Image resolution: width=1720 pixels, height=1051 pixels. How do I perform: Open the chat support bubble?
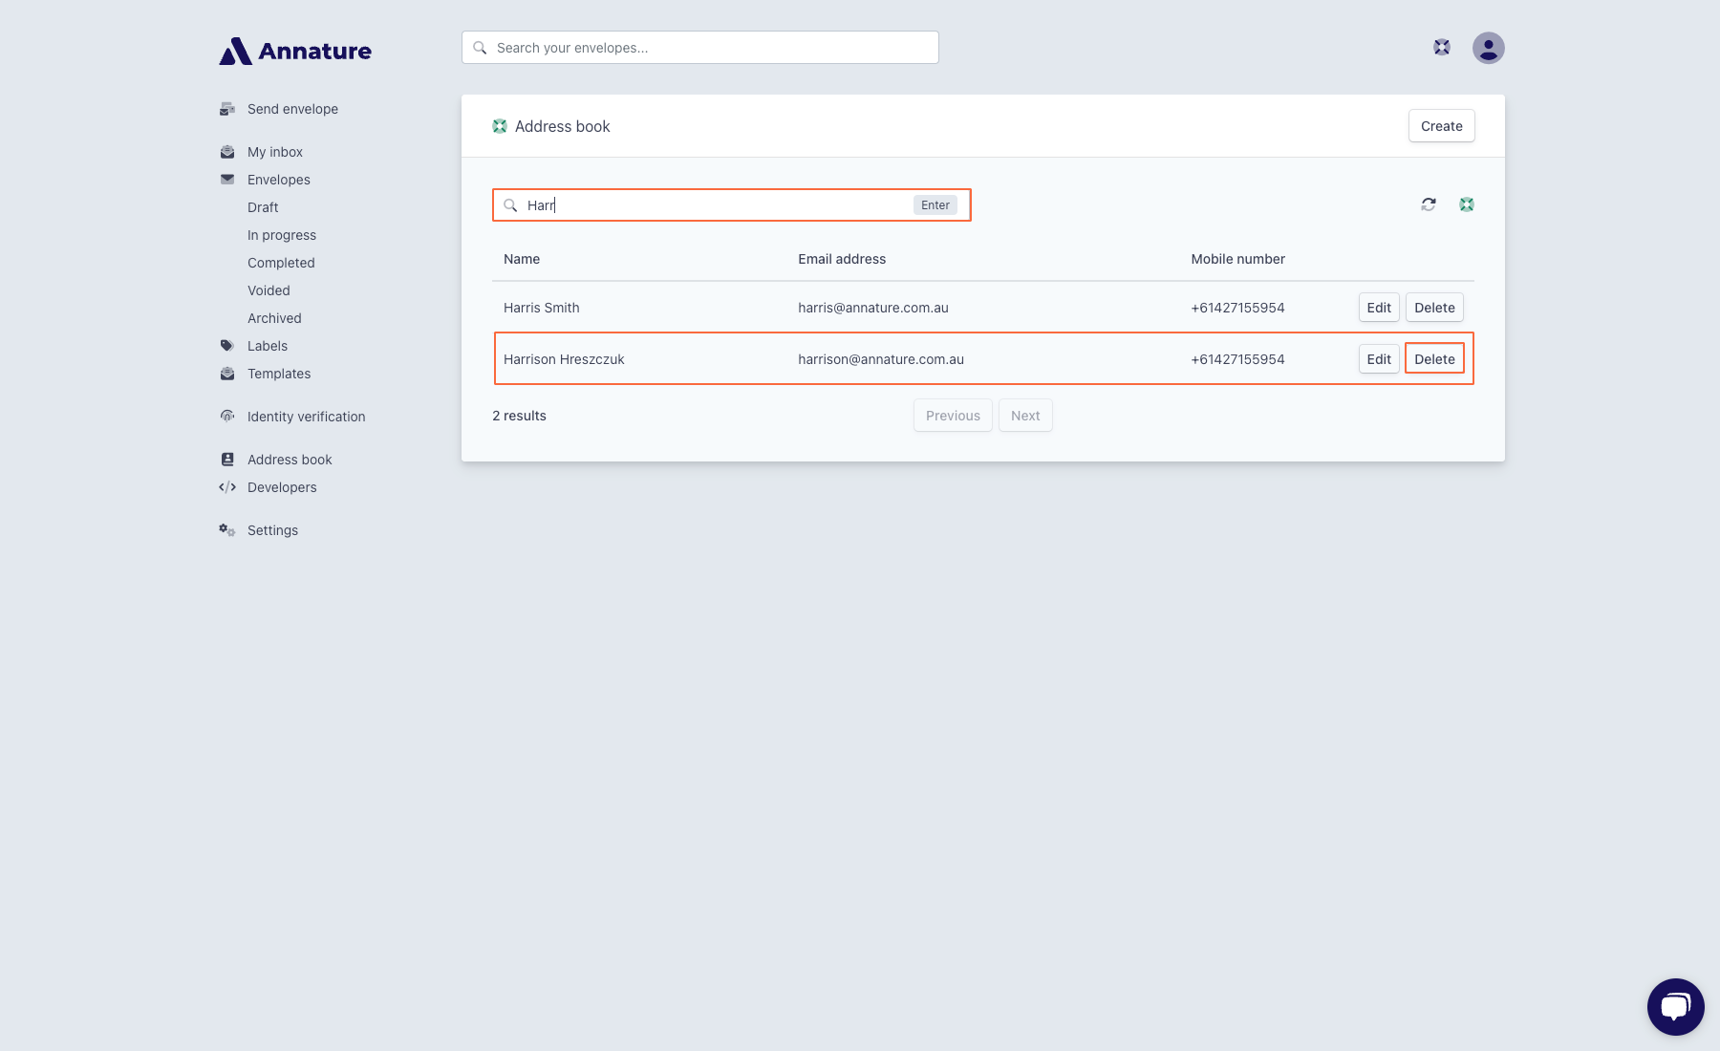click(1676, 1007)
